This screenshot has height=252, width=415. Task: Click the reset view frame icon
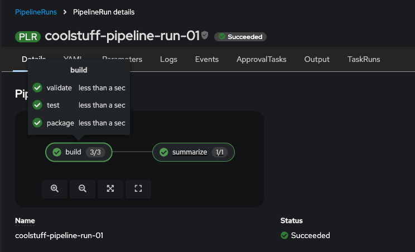(x=138, y=189)
